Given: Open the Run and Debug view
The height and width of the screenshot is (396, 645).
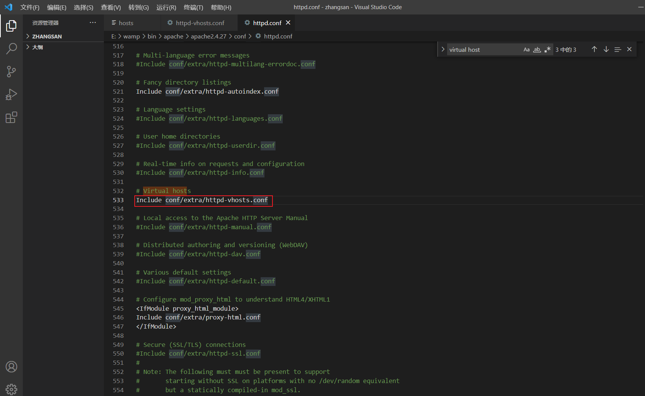Looking at the screenshot, I should coord(11,94).
